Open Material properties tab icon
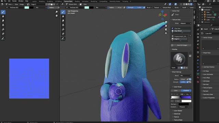219x123 pixels. coord(198,78)
